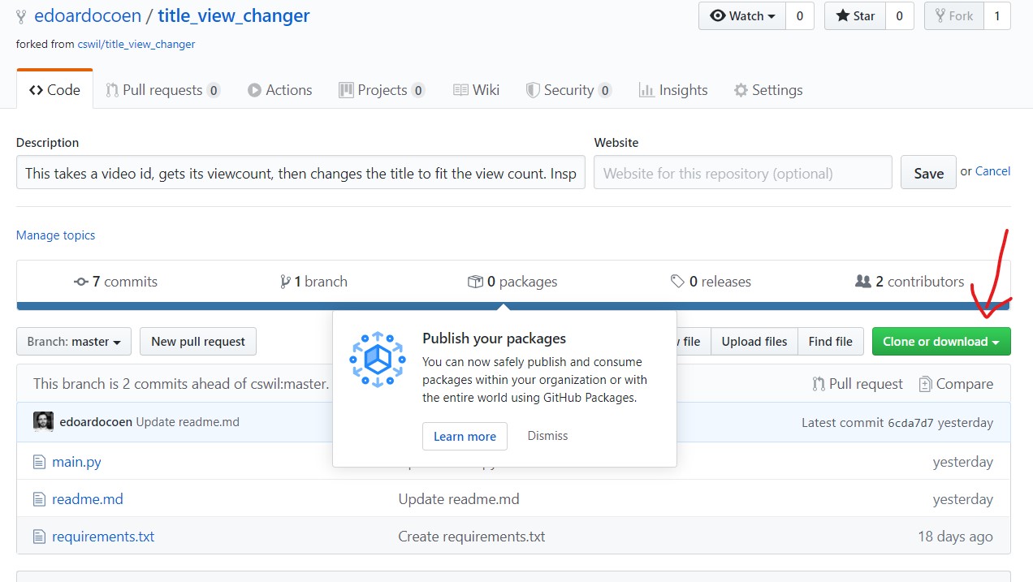Click the file icon beside readme.md
The height and width of the screenshot is (582, 1033).
pyautogui.click(x=39, y=499)
